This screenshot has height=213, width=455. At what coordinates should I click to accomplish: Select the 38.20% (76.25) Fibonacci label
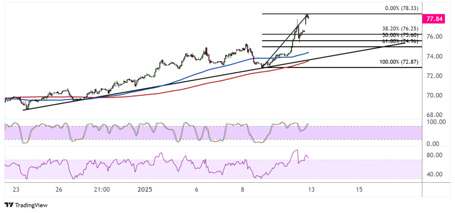pos(399,29)
